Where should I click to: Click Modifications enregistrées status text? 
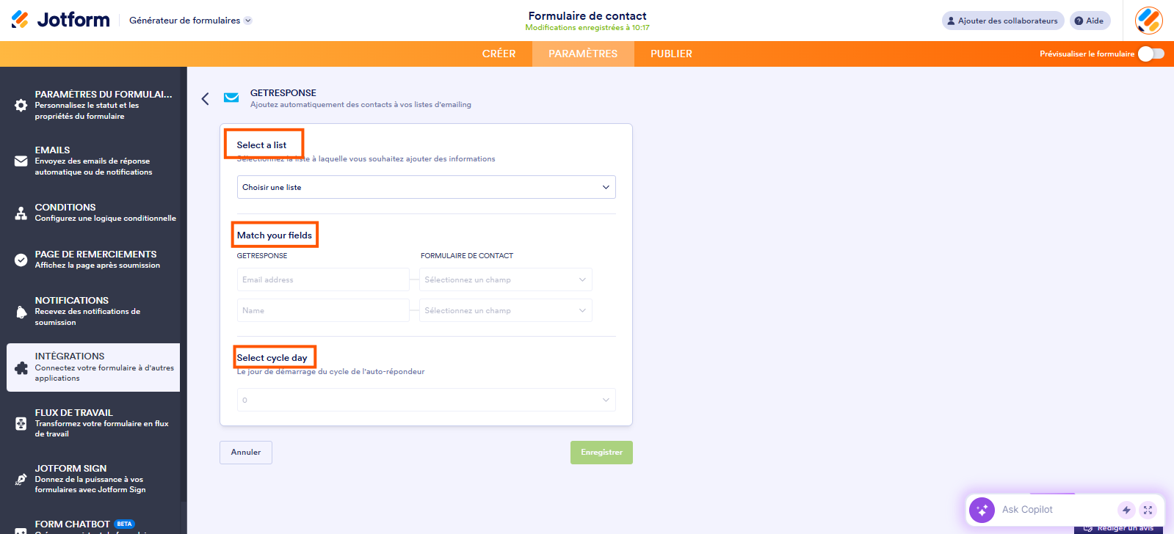(x=587, y=28)
